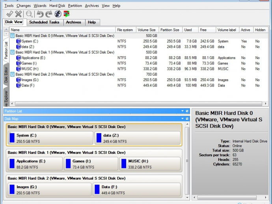The image size is (272, 204).
Task: Sort by the Name column header
Action: coord(62,30)
